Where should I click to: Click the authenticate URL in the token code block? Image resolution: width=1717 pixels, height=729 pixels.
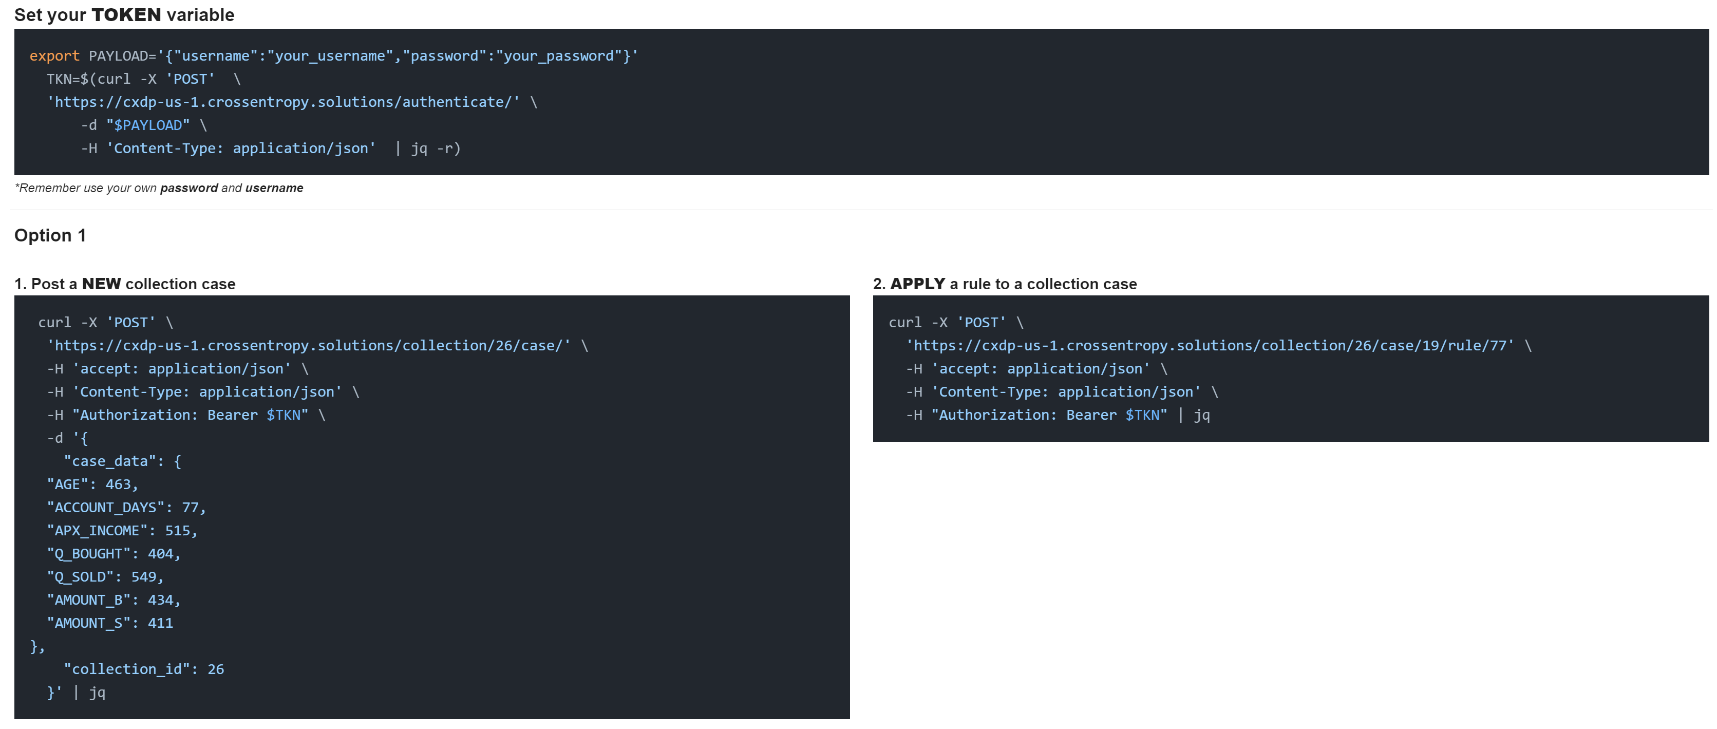click(x=282, y=102)
